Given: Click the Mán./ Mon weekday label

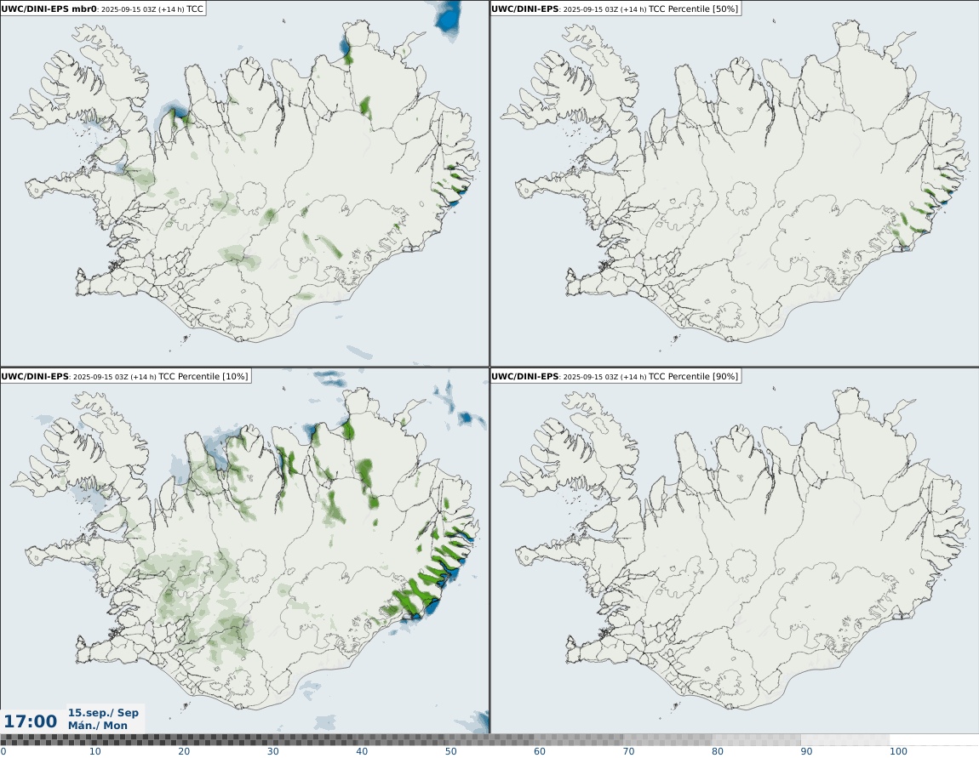Looking at the screenshot, I should [x=97, y=726].
